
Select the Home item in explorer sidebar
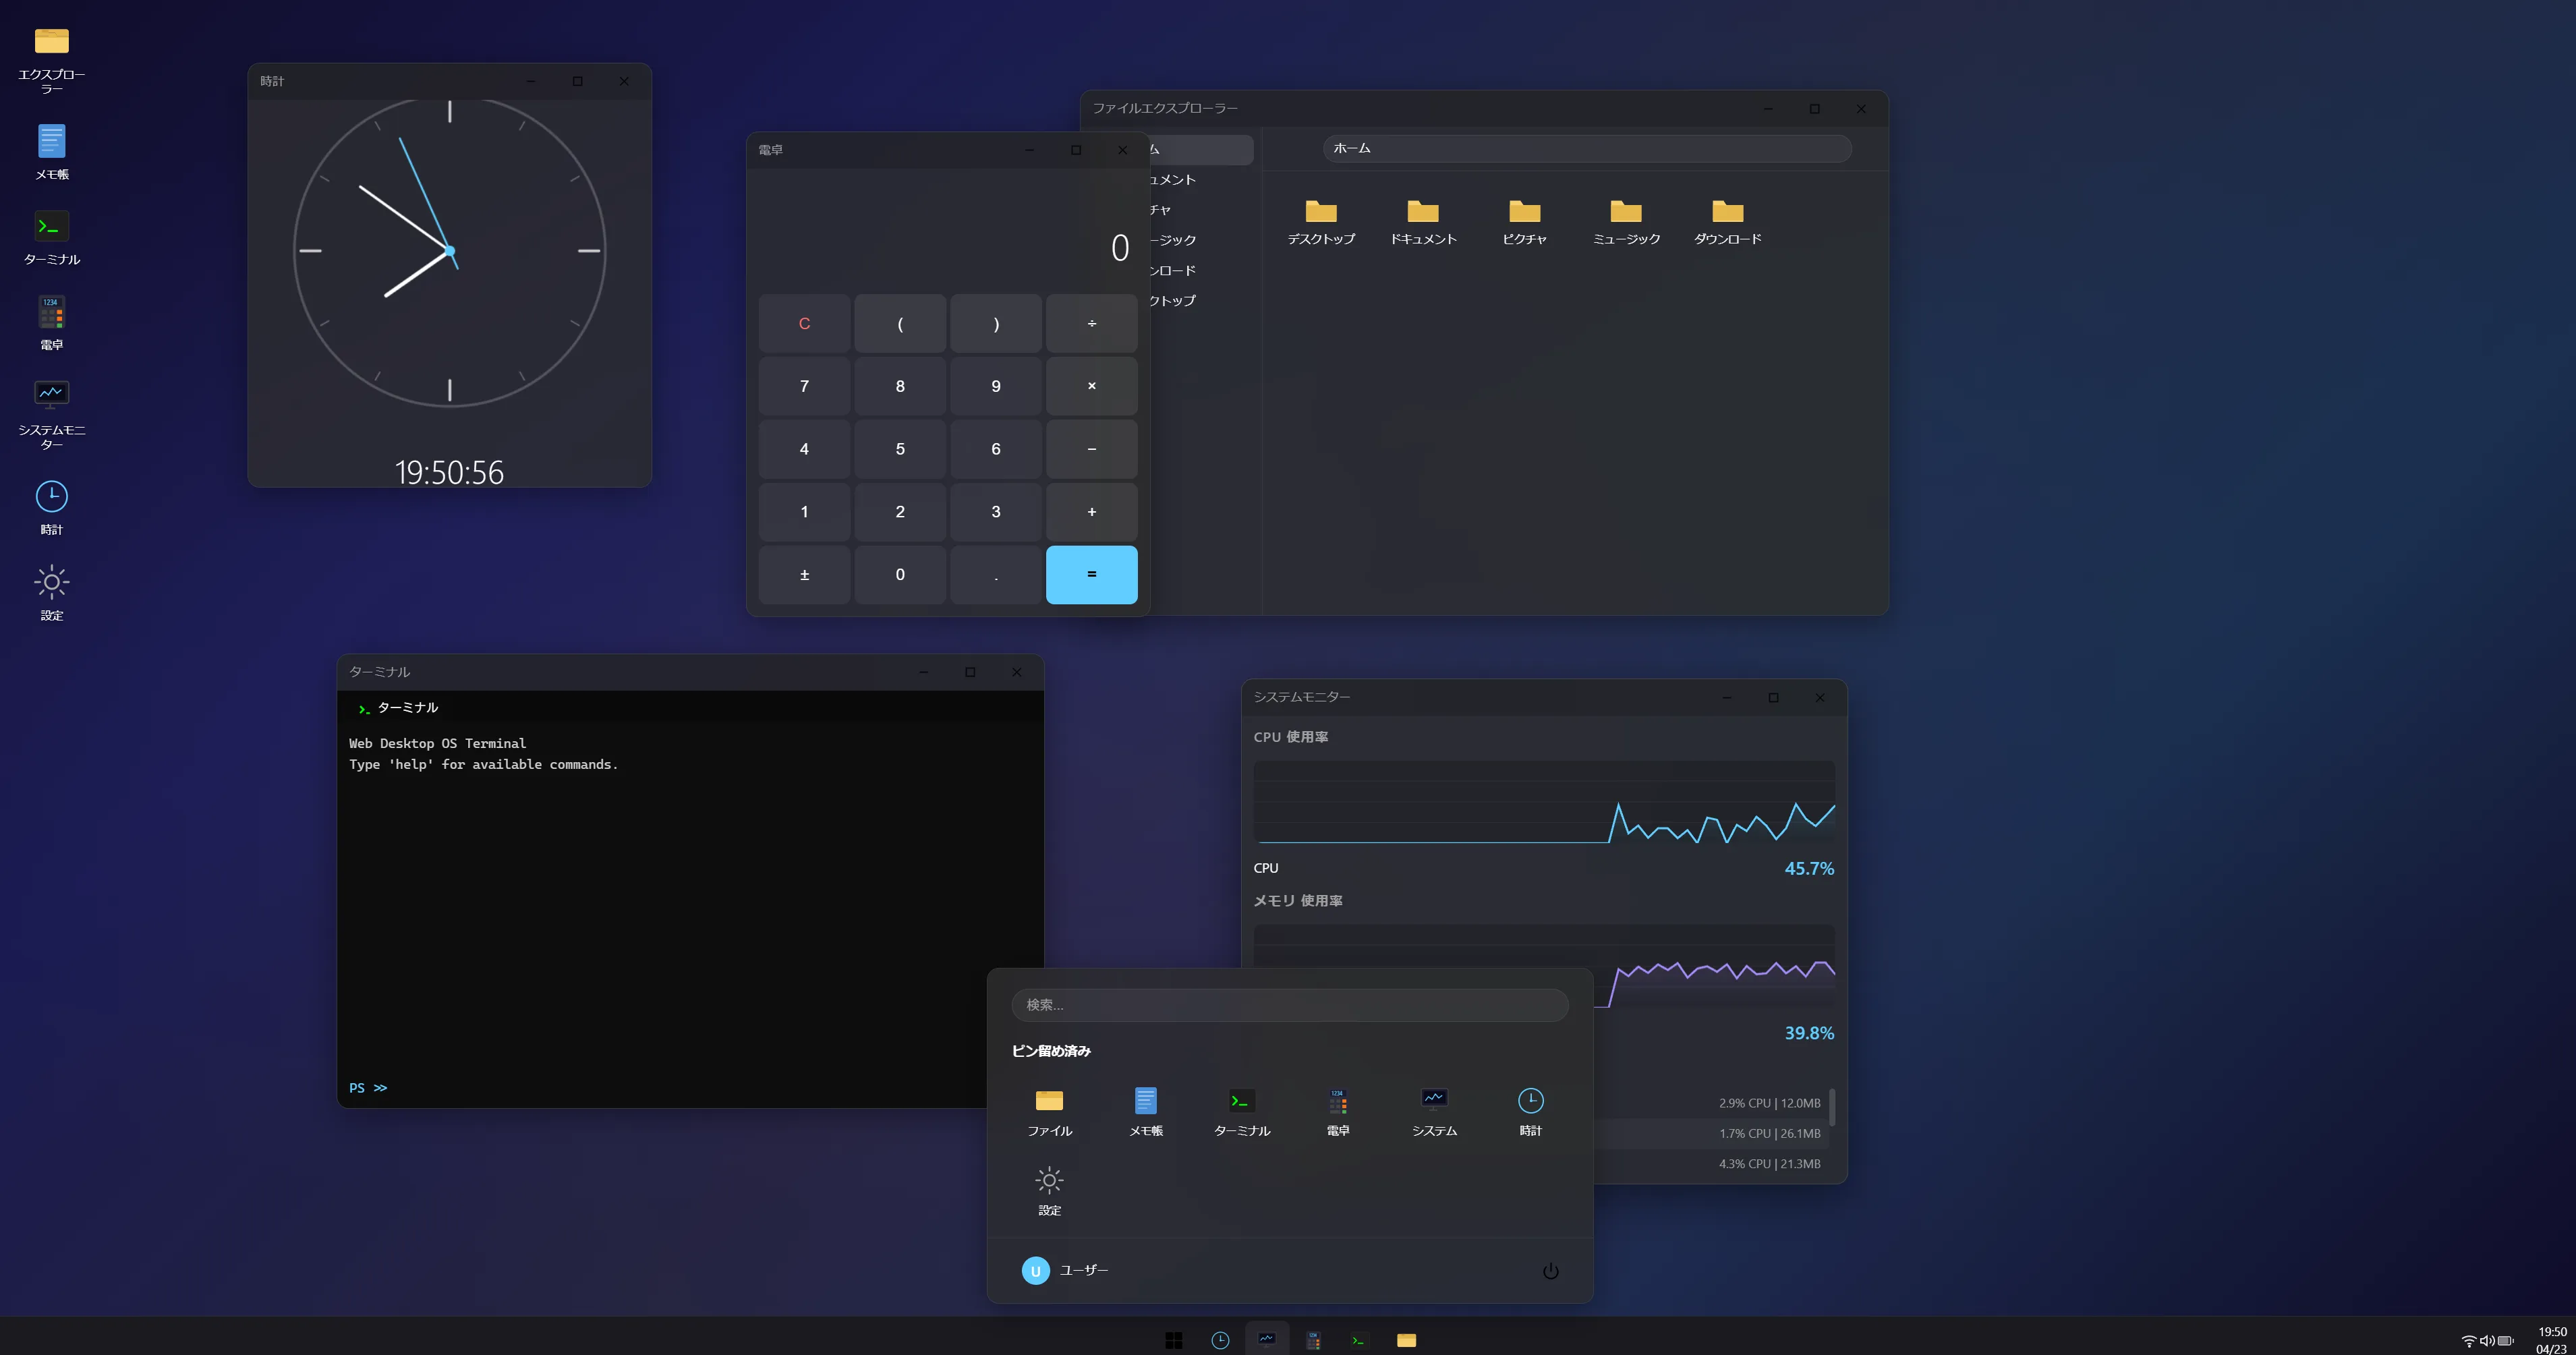pyautogui.click(x=1200, y=149)
